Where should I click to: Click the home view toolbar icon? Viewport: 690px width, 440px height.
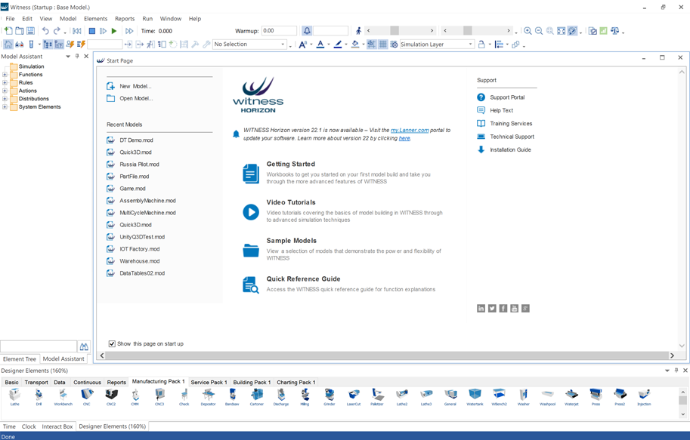(x=8, y=44)
